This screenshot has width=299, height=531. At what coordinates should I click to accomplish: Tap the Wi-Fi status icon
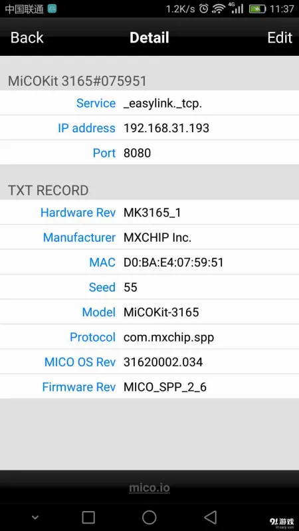[x=219, y=9]
